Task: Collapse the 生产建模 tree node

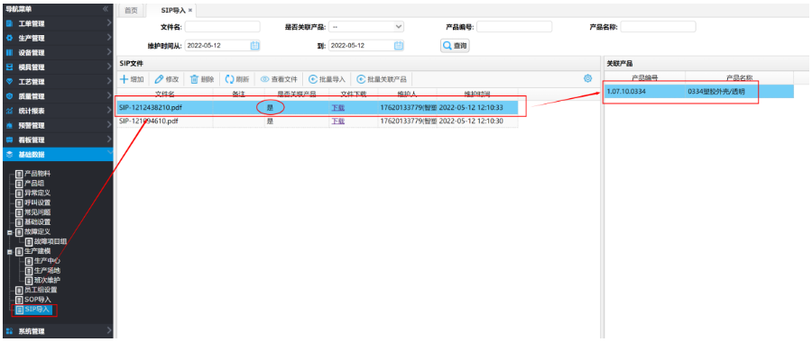Action: point(10,252)
